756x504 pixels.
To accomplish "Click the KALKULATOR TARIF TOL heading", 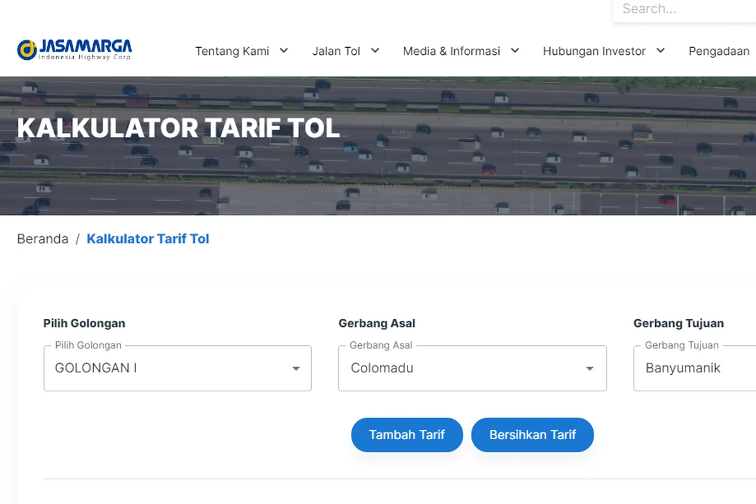I will click(178, 128).
